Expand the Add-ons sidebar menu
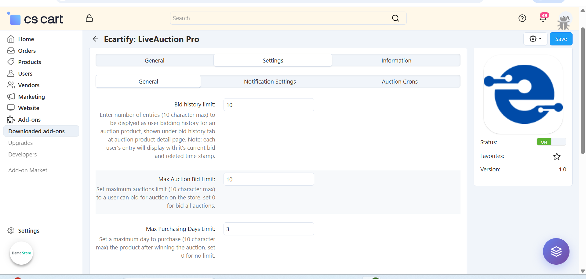This screenshot has width=586, height=279. coord(29,120)
